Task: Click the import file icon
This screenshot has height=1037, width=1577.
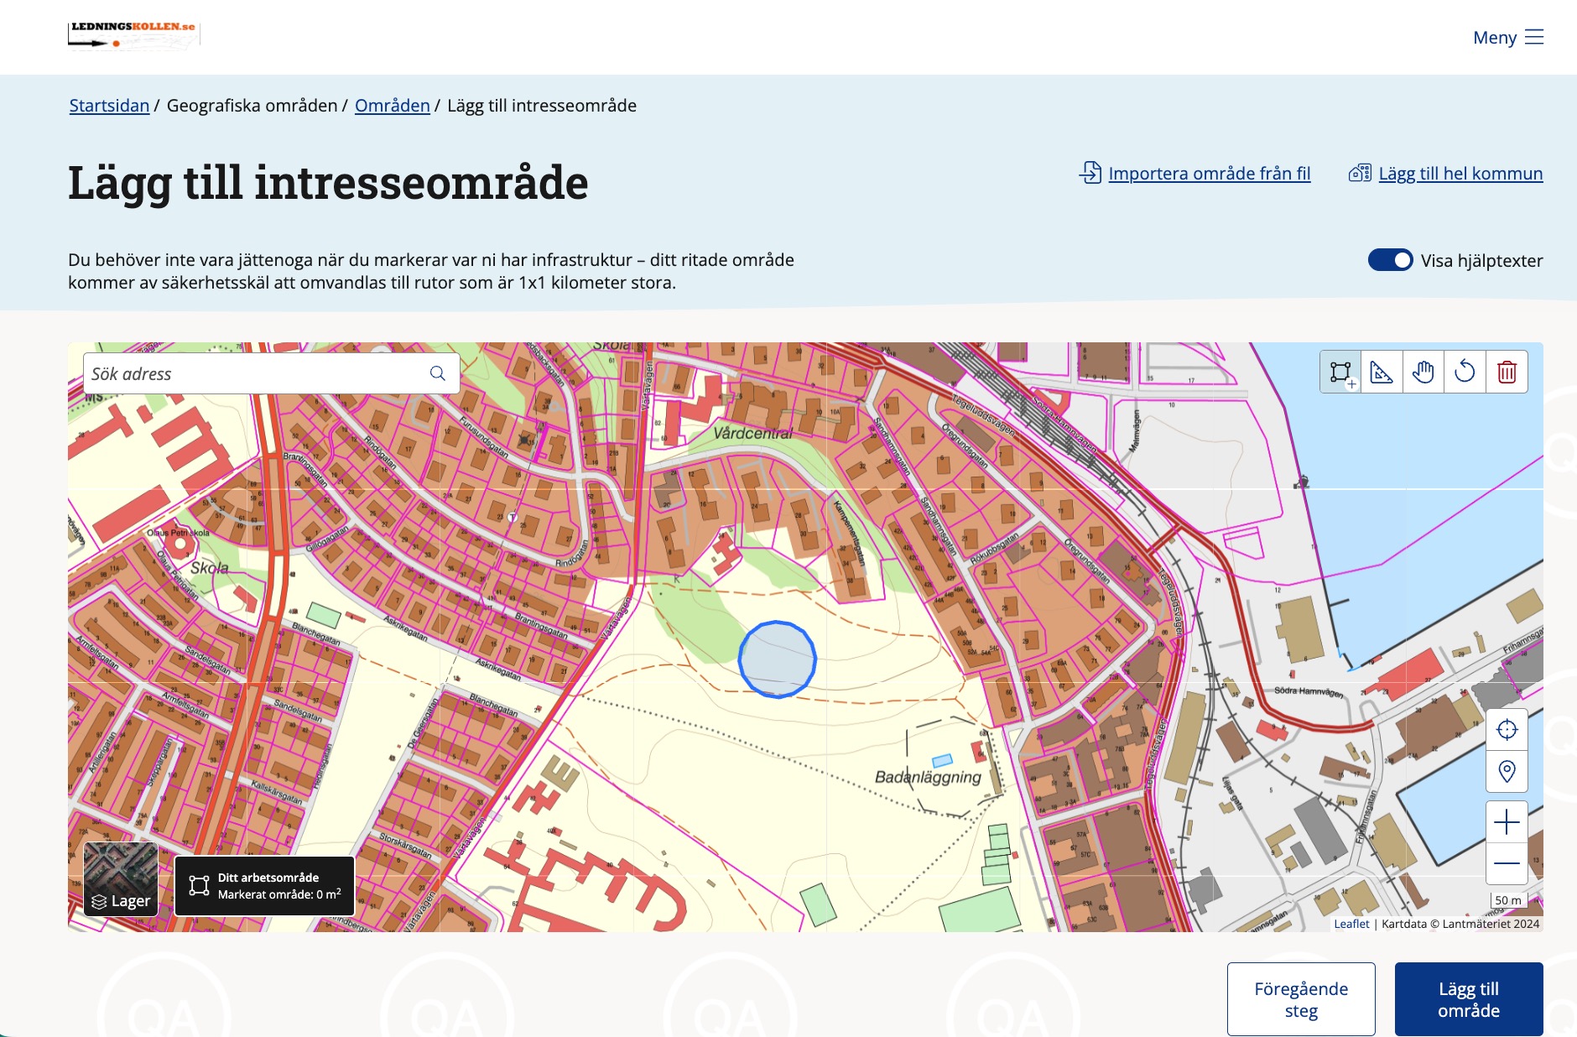Action: [x=1090, y=173]
